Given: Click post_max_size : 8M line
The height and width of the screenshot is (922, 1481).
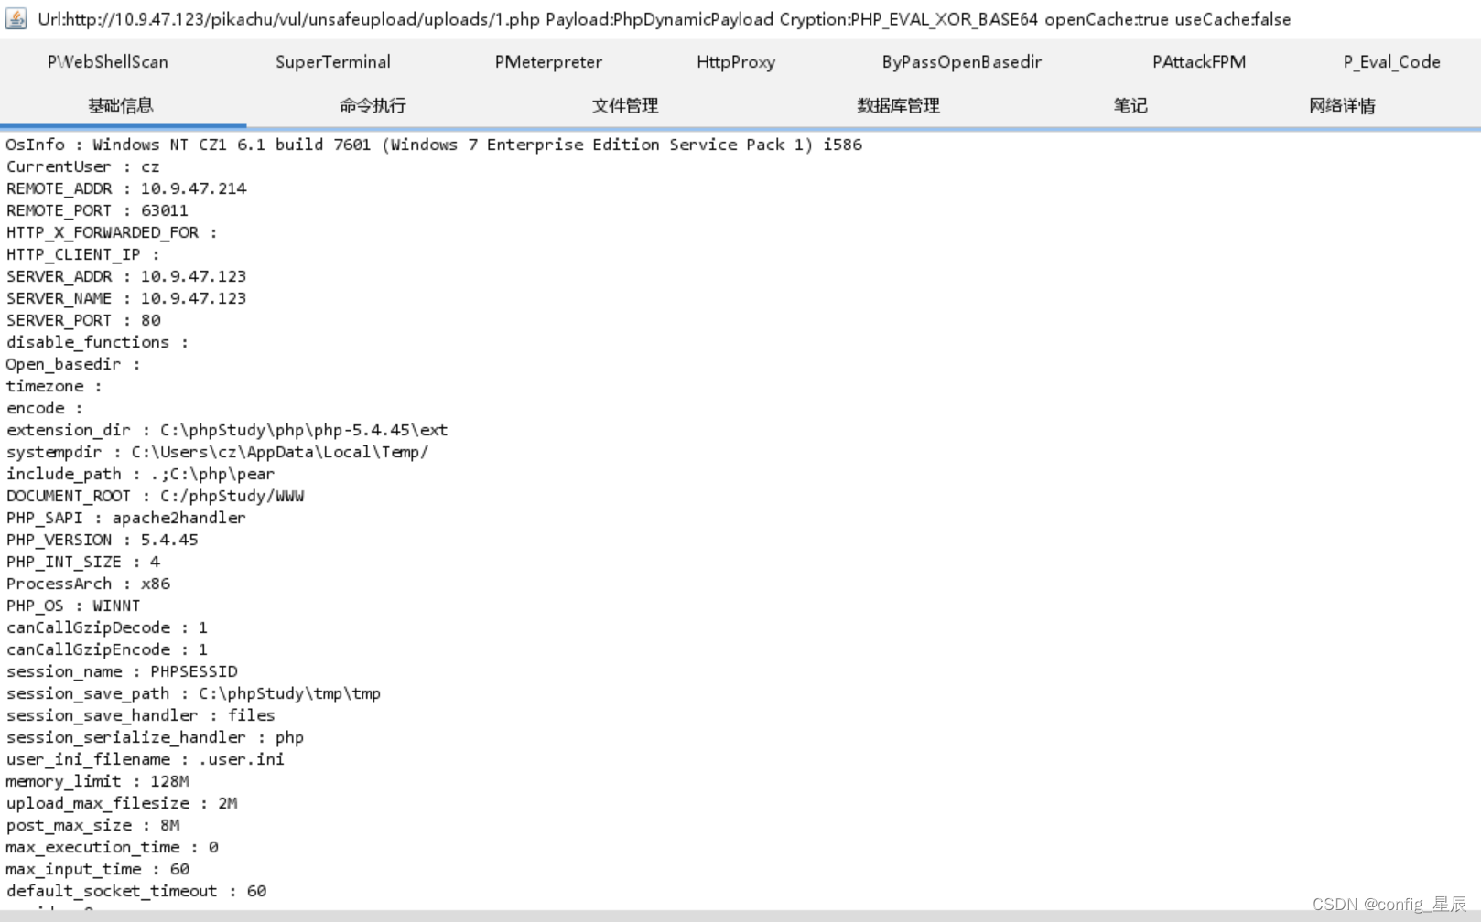Looking at the screenshot, I should tap(92, 825).
